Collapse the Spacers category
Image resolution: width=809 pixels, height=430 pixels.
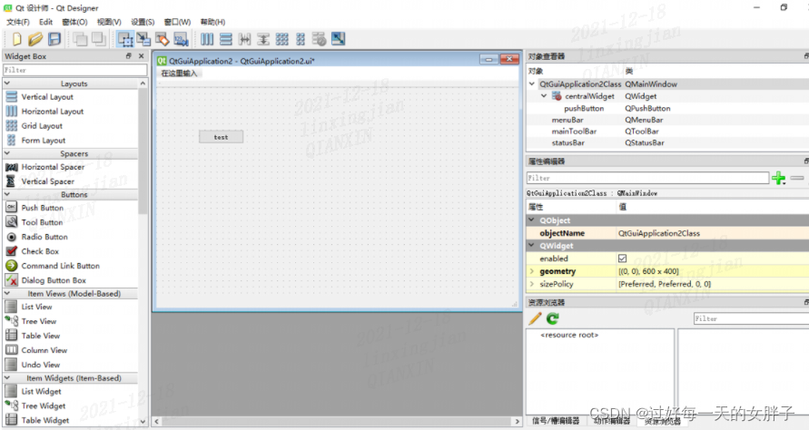pyautogui.click(x=7, y=153)
